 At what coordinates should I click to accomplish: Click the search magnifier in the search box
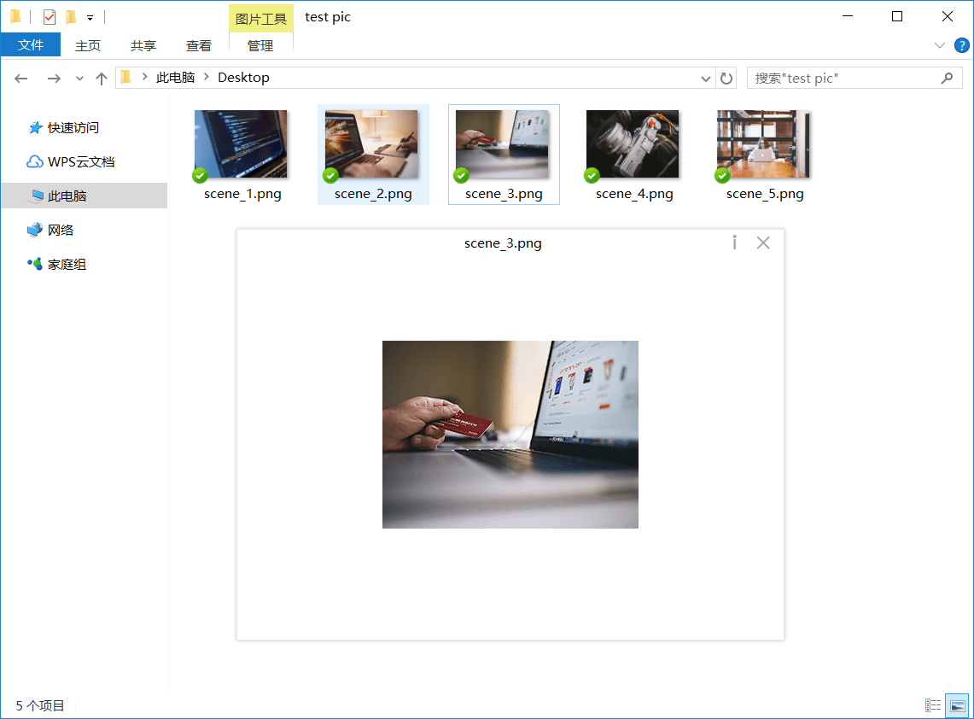click(947, 78)
